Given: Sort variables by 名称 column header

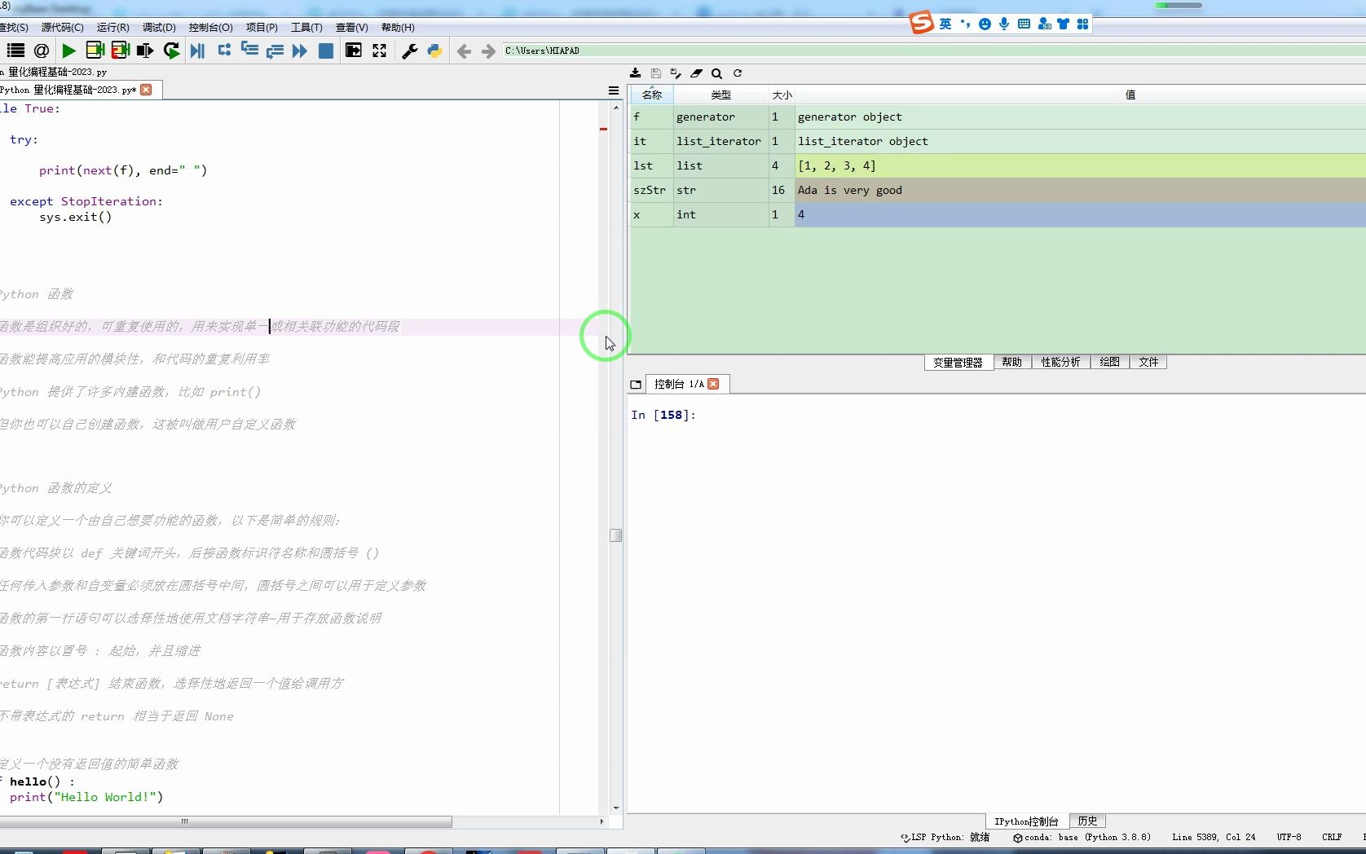Looking at the screenshot, I should click(x=651, y=95).
